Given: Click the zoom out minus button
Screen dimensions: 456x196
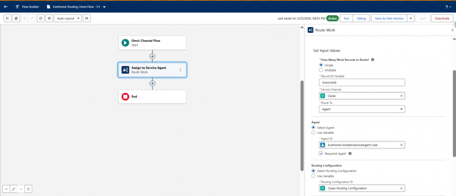Looking at the screenshot, I should coord(6,189).
